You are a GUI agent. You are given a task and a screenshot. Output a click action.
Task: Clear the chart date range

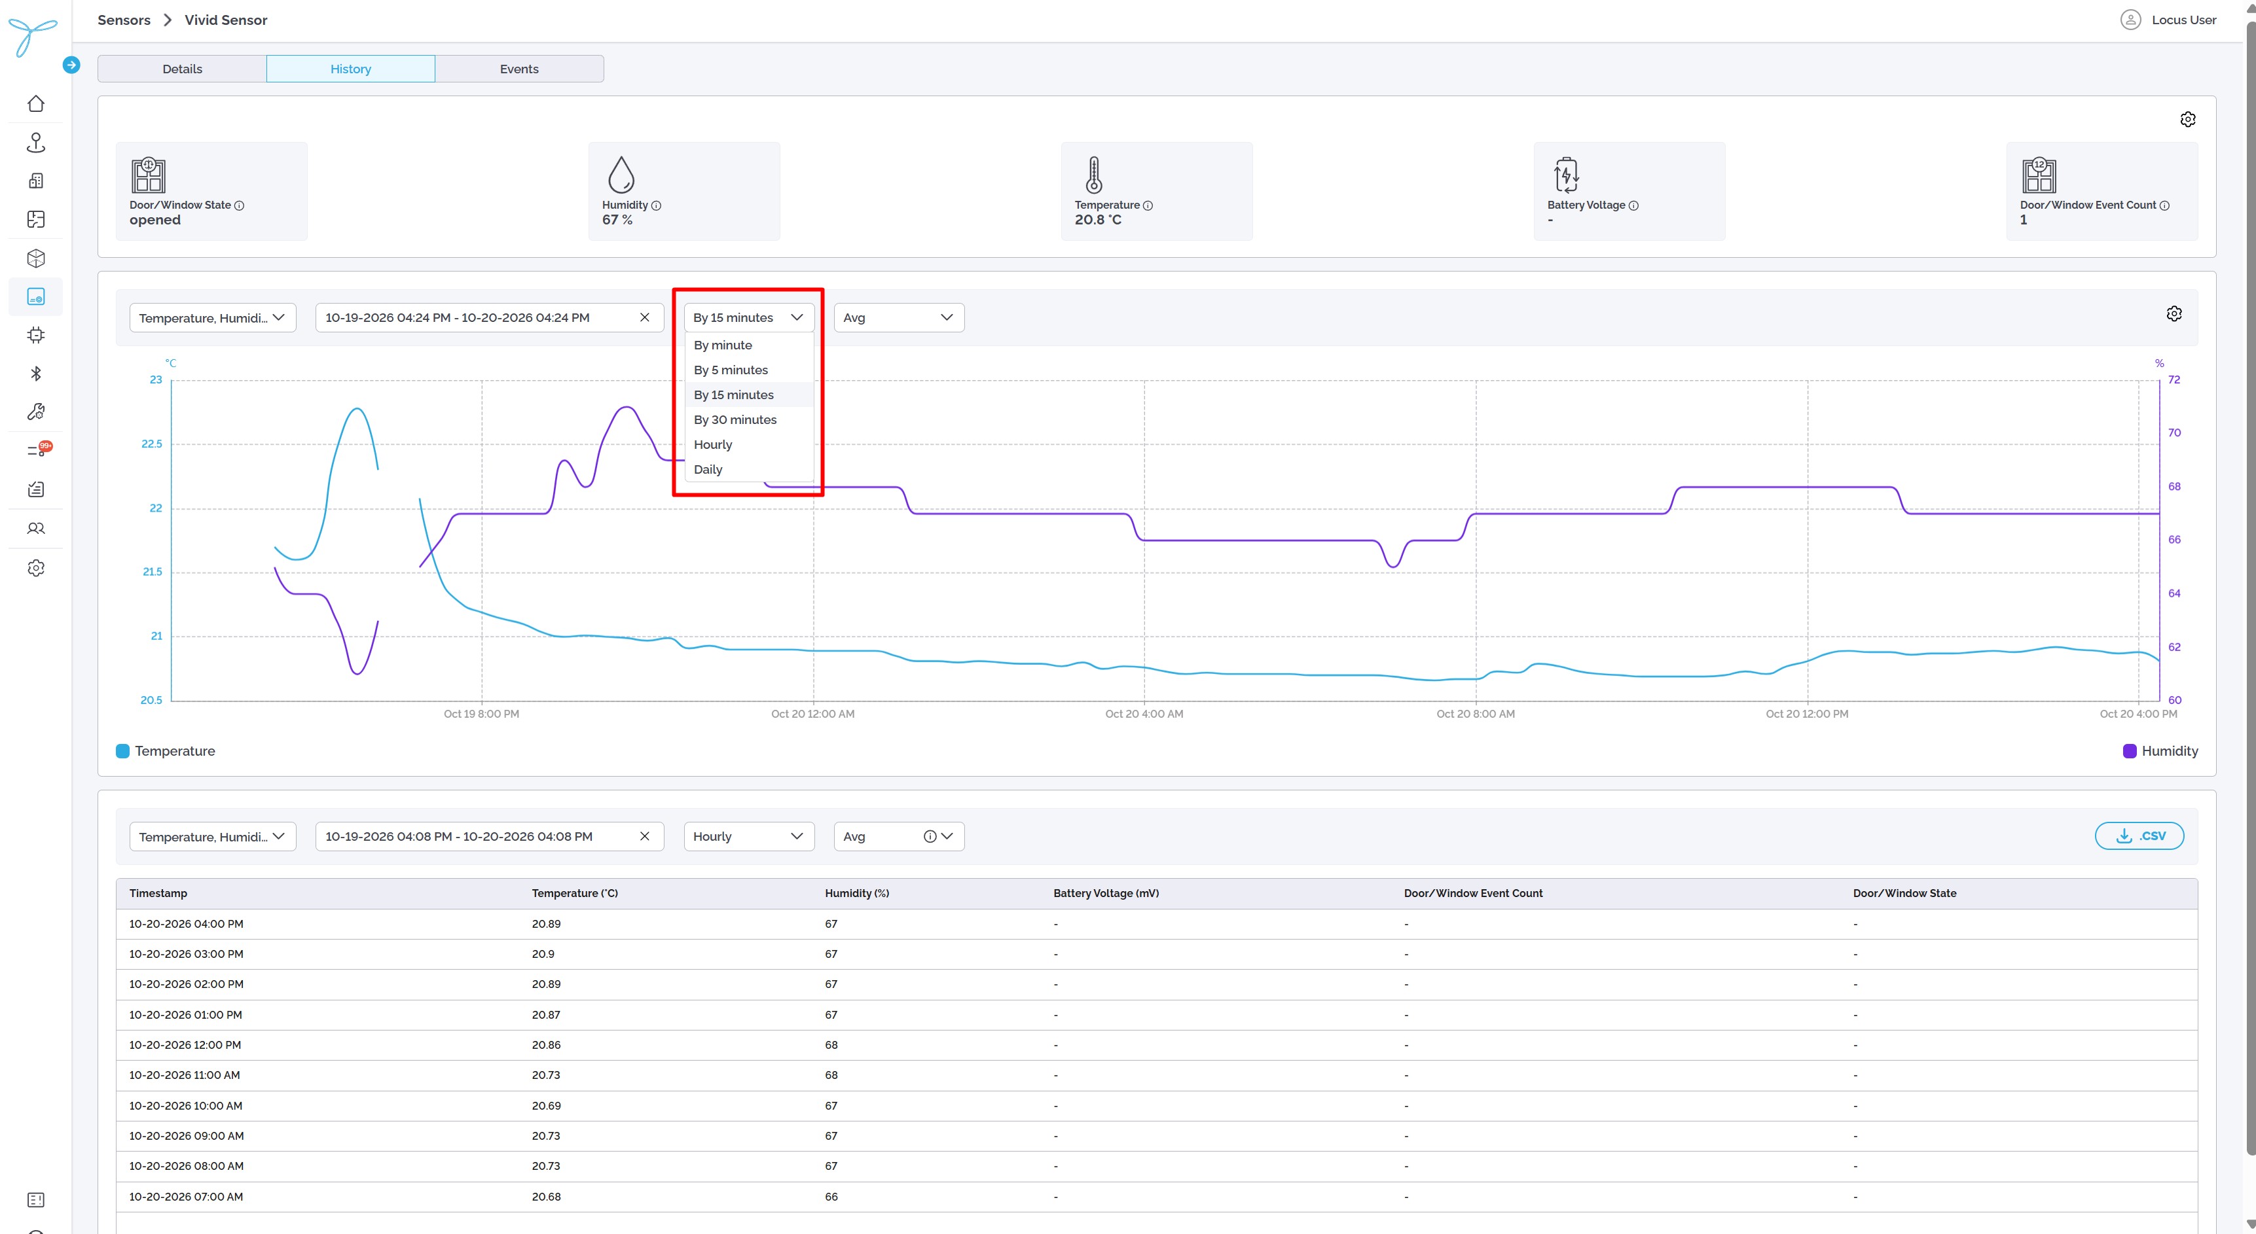pos(645,317)
